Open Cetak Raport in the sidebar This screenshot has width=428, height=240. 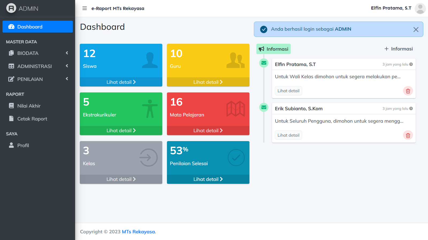32,119
